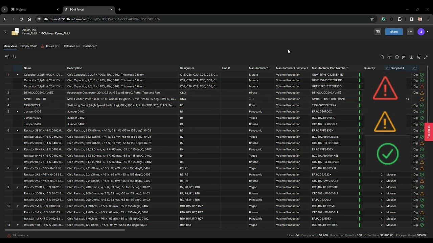Image resolution: width=433 pixels, height=243 pixels.
Task: Click green check status for 1SS400CSFH row
Action: click(x=422, y=105)
